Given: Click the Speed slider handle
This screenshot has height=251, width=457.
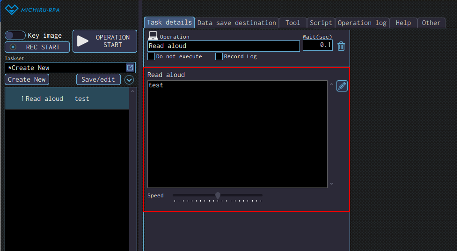Looking at the screenshot, I should (218, 195).
